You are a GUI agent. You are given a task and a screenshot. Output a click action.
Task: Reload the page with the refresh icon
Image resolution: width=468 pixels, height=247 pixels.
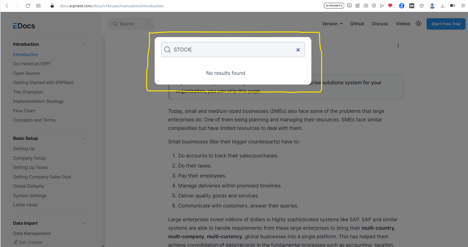coord(28,6)
